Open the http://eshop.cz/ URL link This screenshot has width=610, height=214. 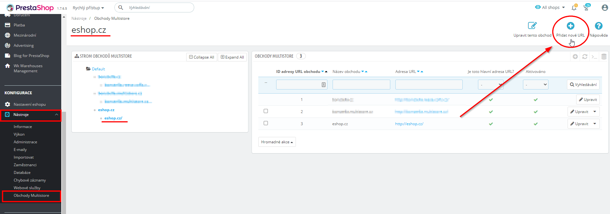(x=409, y=124)
